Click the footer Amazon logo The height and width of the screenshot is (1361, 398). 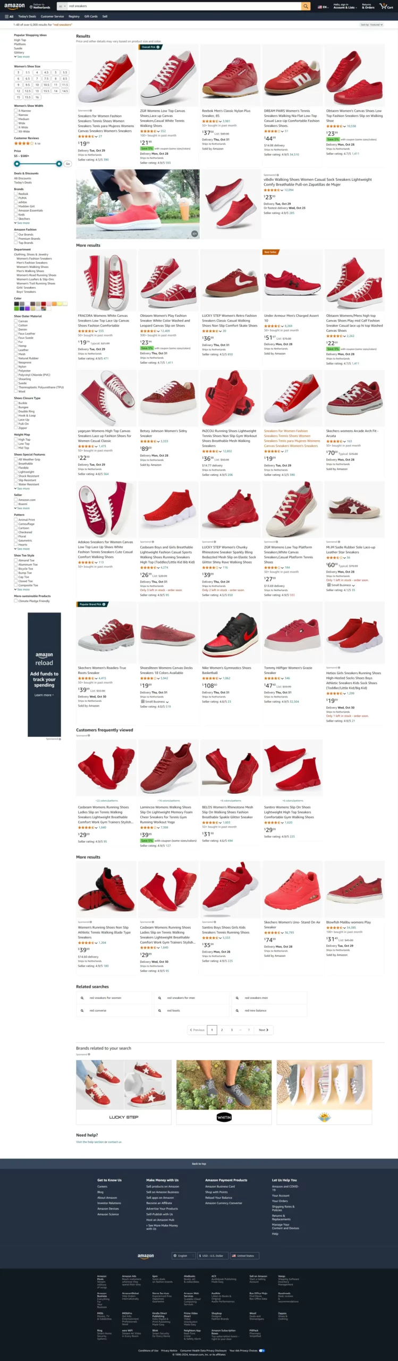coord(146,1256)
